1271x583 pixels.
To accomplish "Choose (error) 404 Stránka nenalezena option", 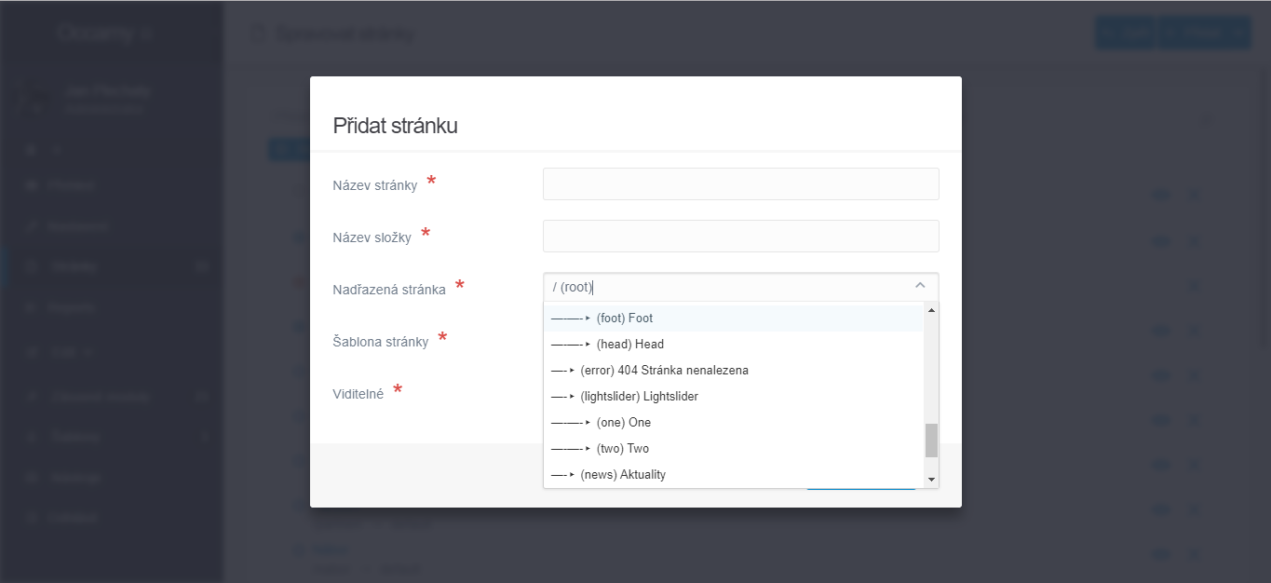I will click(x=733, y=370).
